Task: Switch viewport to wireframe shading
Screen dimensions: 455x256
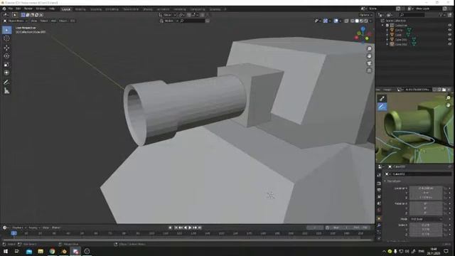Action: coord(353,21)
